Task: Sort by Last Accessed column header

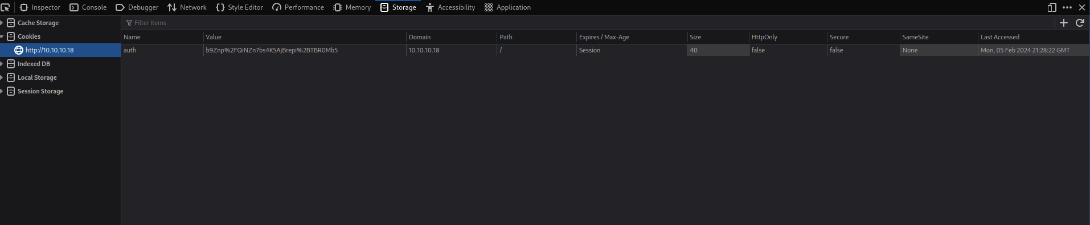Action: click(x=1034, y=37)
